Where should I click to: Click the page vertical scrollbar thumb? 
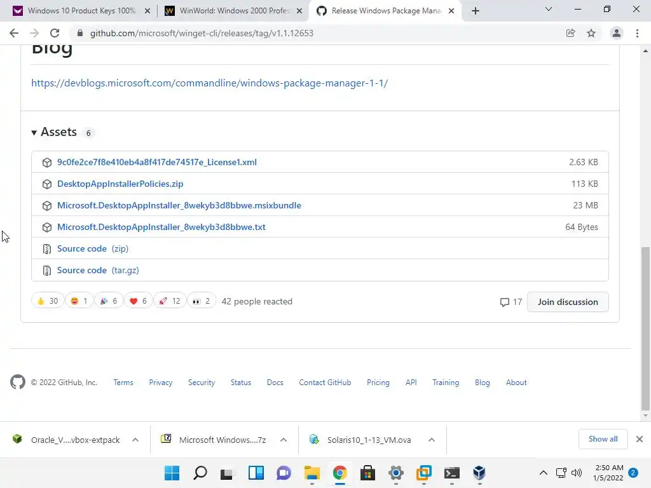(x=646, y=328)
